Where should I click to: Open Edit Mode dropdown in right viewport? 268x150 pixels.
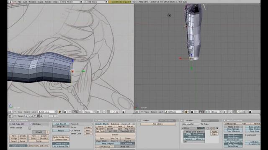coord(174,112)
